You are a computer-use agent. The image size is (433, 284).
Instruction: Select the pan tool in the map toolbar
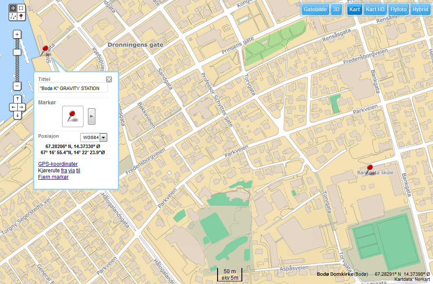[x=13, y=8]
